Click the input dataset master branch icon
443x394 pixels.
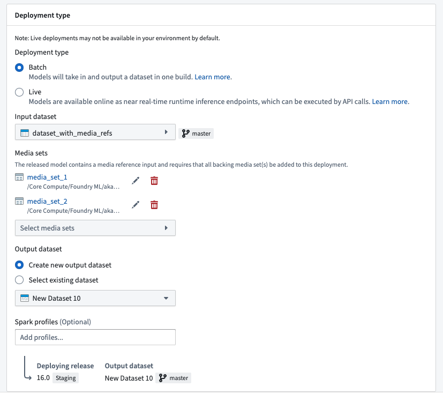[x=186, y=133]
